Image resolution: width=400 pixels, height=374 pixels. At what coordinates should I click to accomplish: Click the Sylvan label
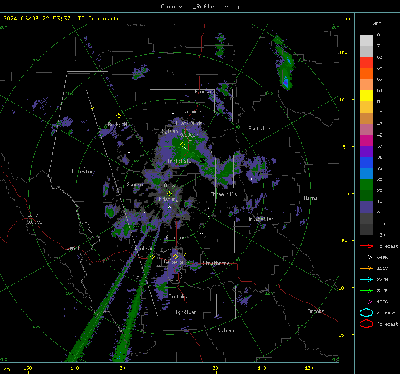click(x=170, y=131)
